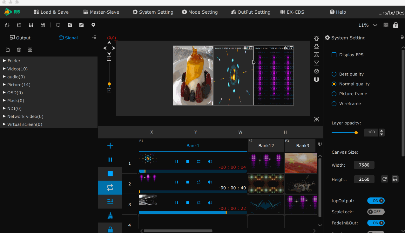Toggle loop on bank row 3

pyautogui.click(x=199, y=203)
